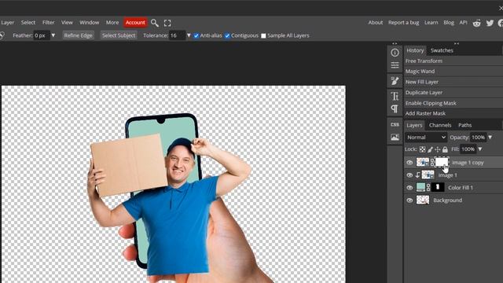Click the Feather input field
This screenshot has height=283, width=503.
42,35
